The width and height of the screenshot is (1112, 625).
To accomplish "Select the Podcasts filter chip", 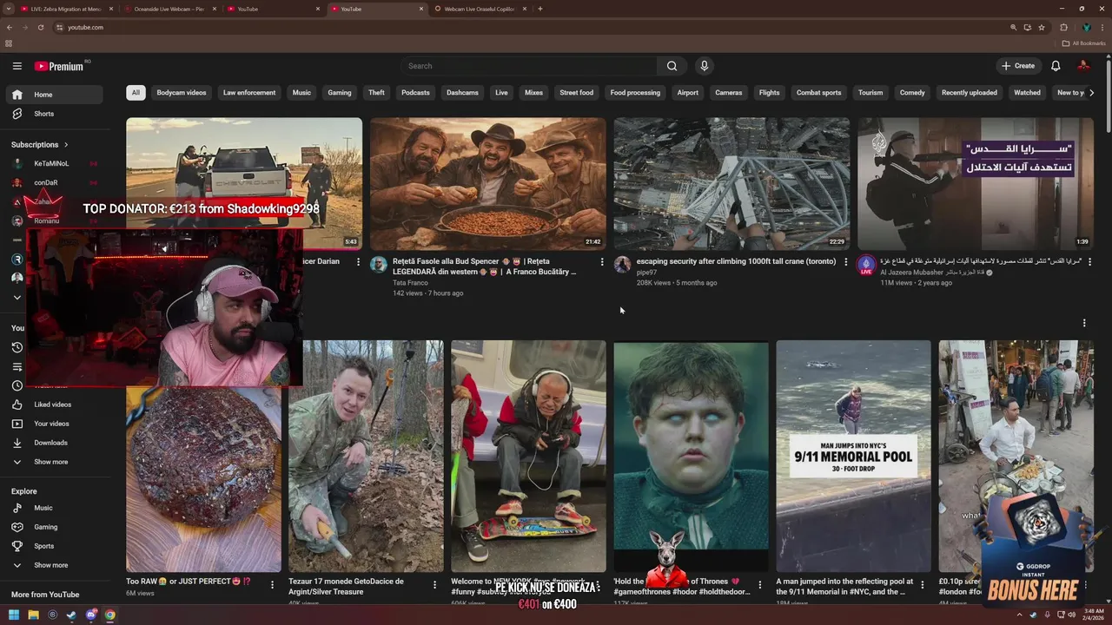I will 415,93.
